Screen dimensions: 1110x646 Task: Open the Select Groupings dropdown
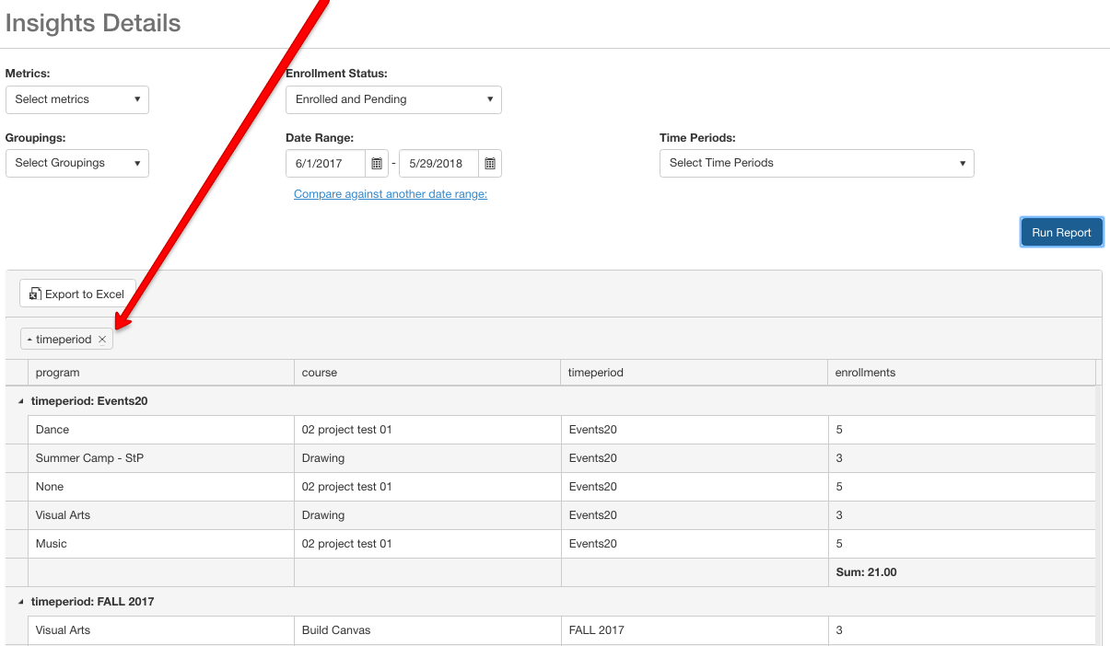(77, 163)
